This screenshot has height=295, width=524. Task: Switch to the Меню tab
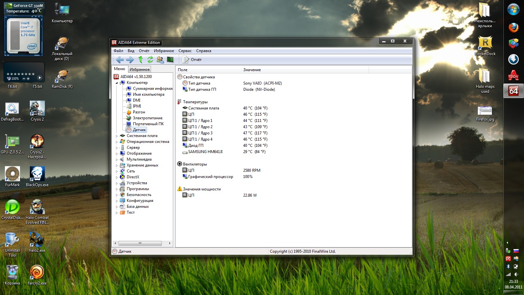pyautogui.click(x=120, y=69)
